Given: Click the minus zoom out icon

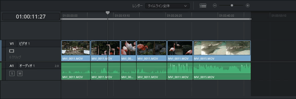Looking at the screenshot, I should pyautogui.click(x=215, y=5).
